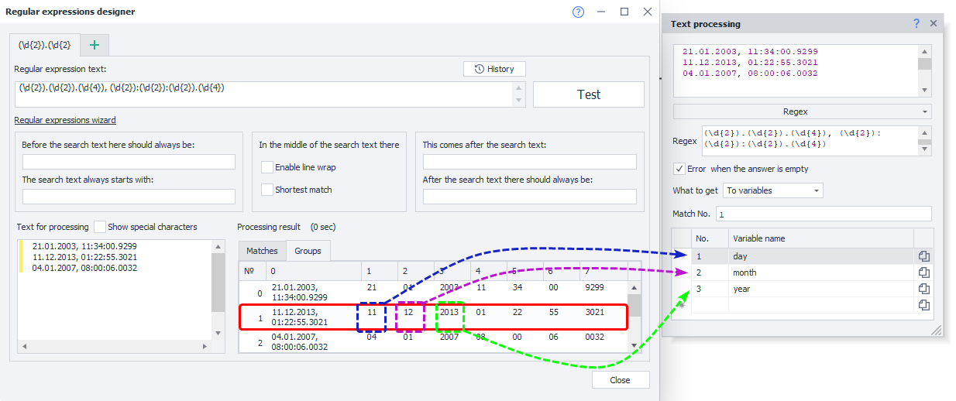Screen dimensions: 956x401
Task: Enable line wrap checkbox
Action: [x=267, y=167]
